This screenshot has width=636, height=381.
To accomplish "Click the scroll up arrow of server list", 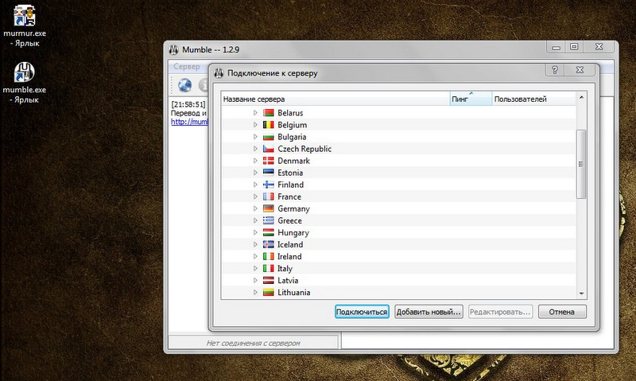I will (581, 97).
